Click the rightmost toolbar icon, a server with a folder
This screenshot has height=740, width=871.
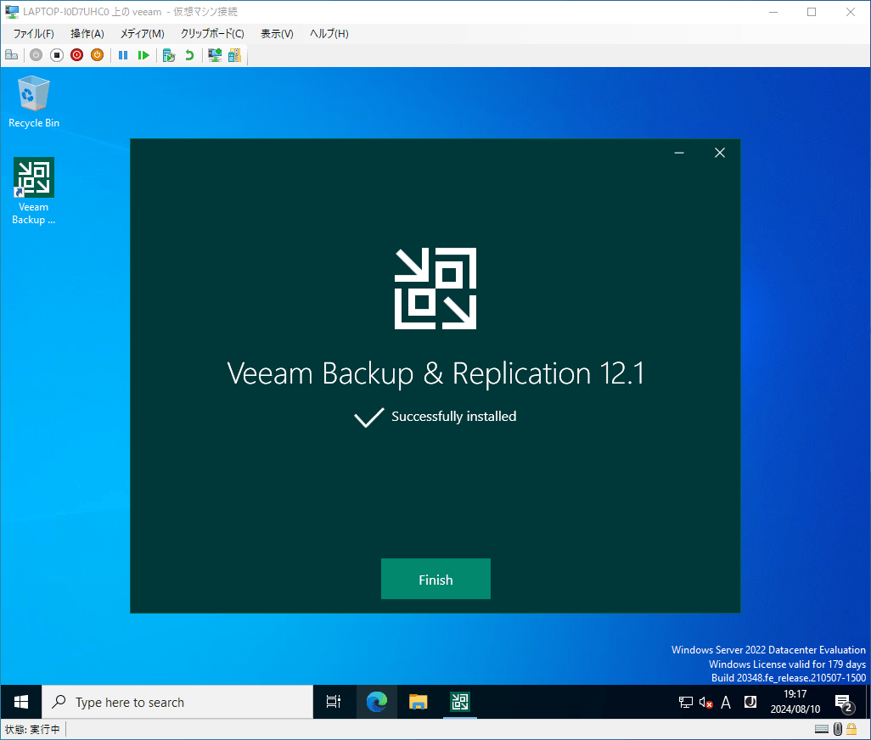coord(234,55)
